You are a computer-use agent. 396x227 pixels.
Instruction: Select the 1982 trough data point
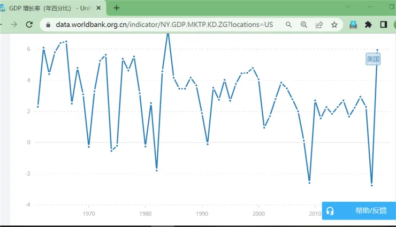(x=157, y=171)
